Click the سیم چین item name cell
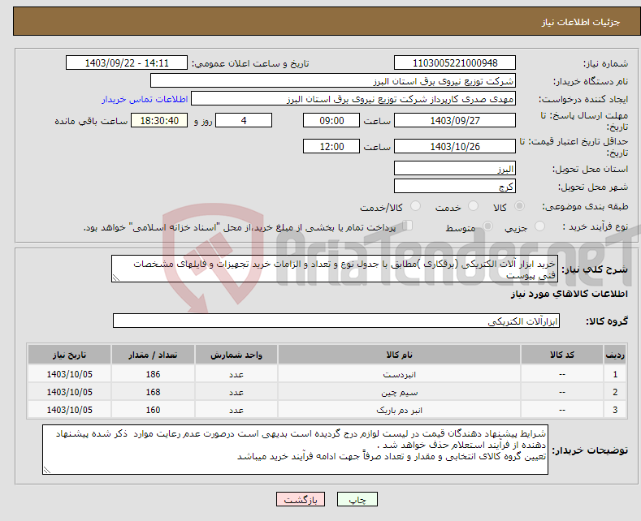Viewport: 641px width, 521px height. pyautogui.click(x=399, y=392)
